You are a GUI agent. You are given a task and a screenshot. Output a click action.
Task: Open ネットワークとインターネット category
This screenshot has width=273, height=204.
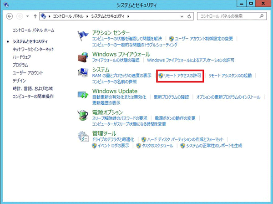(x=33, y=49)
